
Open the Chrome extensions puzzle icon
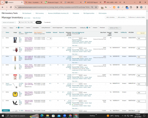pyautogui.click(x=131, y=7)
